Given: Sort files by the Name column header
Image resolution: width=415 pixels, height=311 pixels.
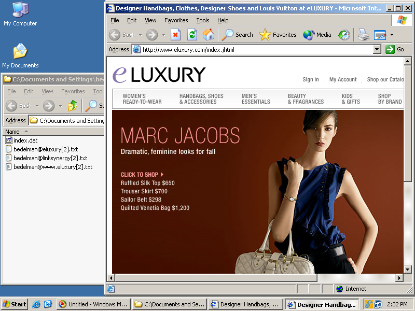Looking at the screenshot, I should click(53, 132).
